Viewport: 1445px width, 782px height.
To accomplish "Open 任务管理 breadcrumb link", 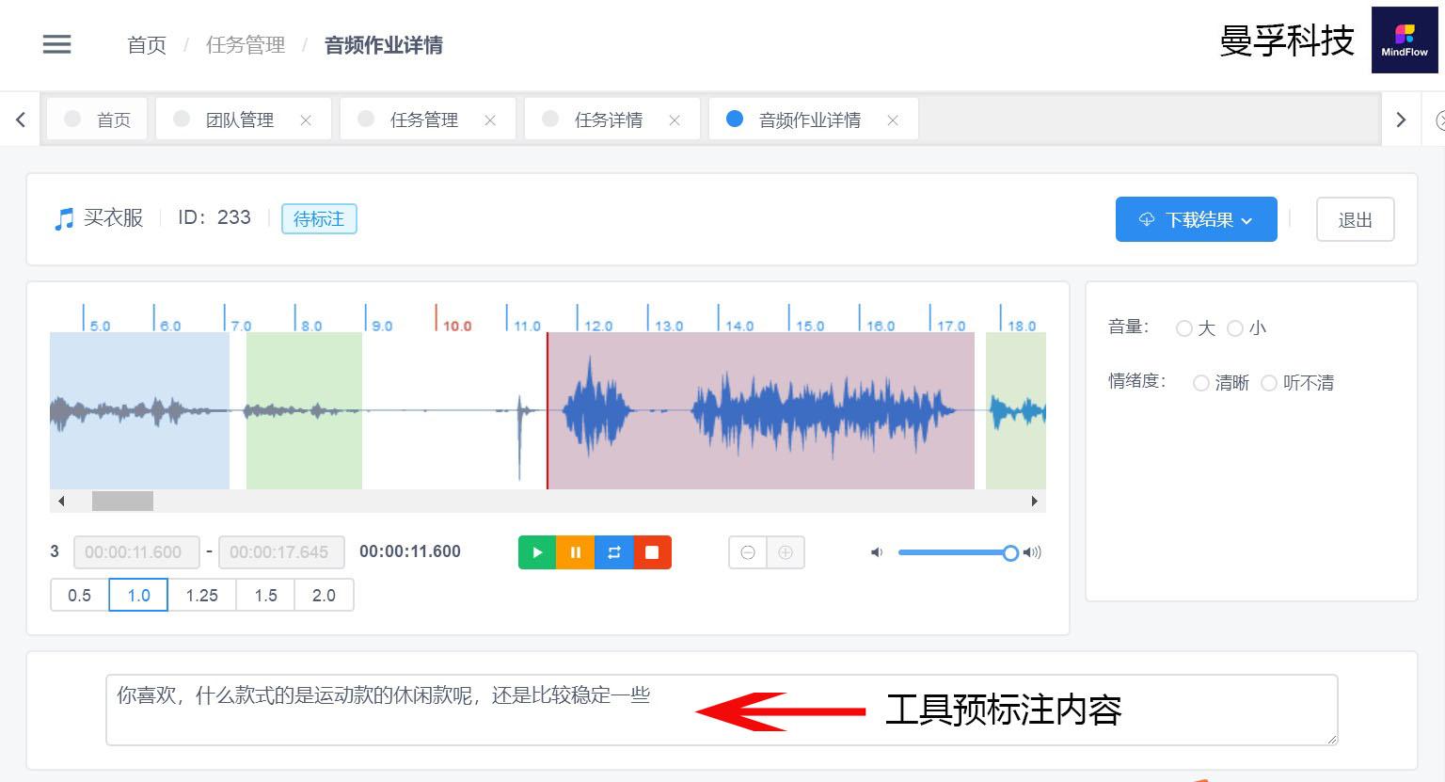I will click(x=246, y=45).
